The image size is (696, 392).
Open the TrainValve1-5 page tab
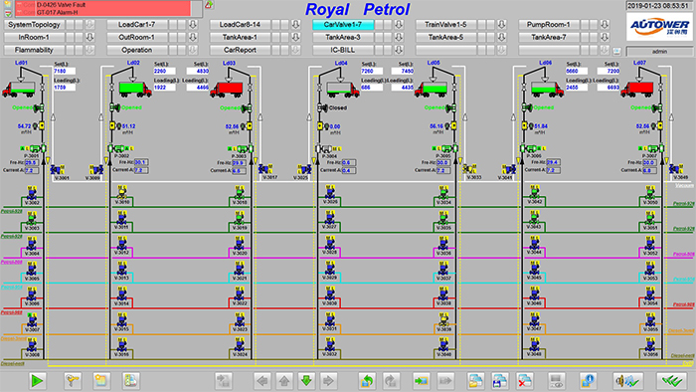(x=445, y=25)
